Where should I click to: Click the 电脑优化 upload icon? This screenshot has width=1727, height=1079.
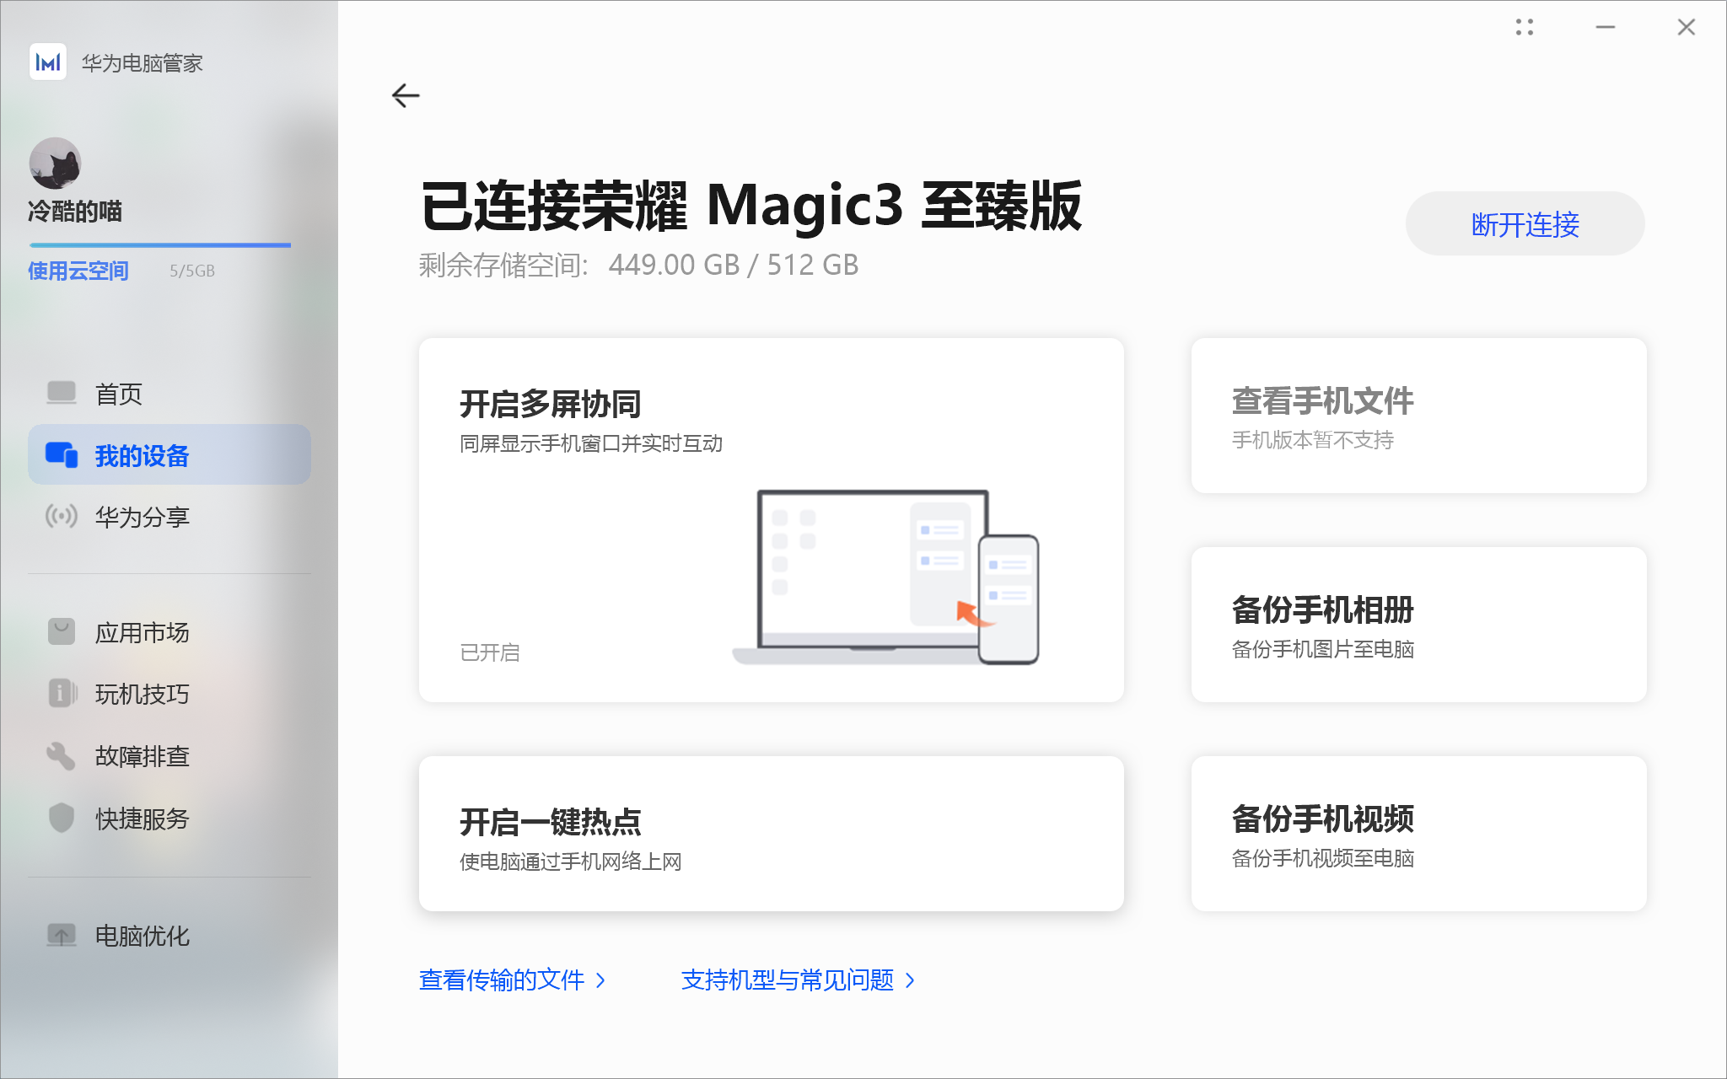pos(62,935)
